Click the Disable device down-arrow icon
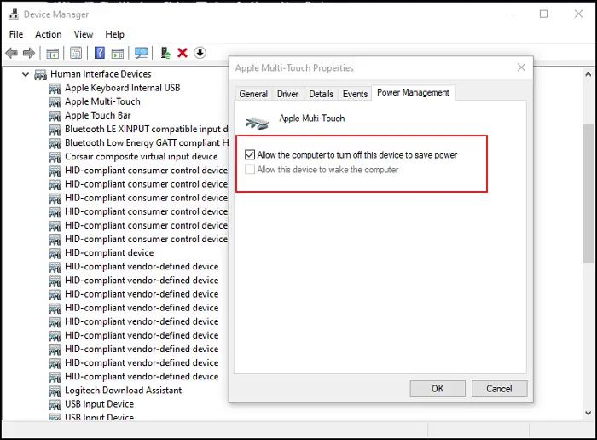The width and height of the screenshot is (597, 440). [x=200, y=53]
